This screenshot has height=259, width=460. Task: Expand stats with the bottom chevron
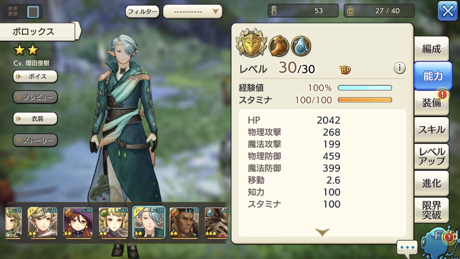(x=322, y=232)
